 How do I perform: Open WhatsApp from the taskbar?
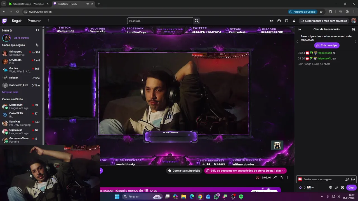(216, 197)
